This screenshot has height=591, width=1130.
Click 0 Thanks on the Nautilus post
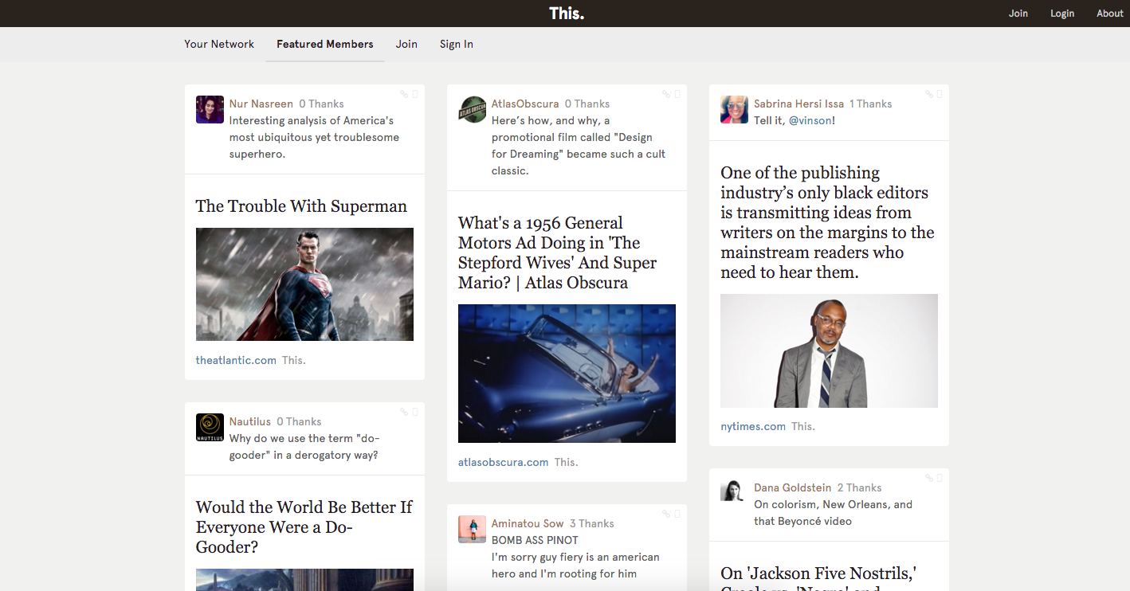pyautogui.click(x=299, y=422)
